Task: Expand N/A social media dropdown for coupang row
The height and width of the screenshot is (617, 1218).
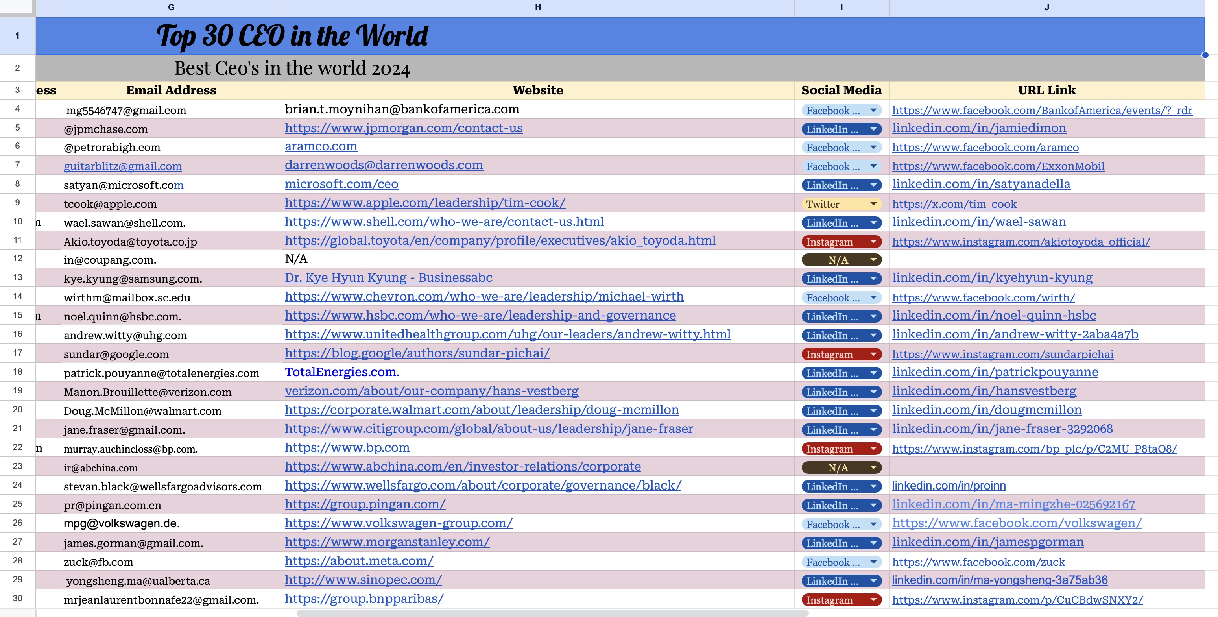Action: point(873,260)
